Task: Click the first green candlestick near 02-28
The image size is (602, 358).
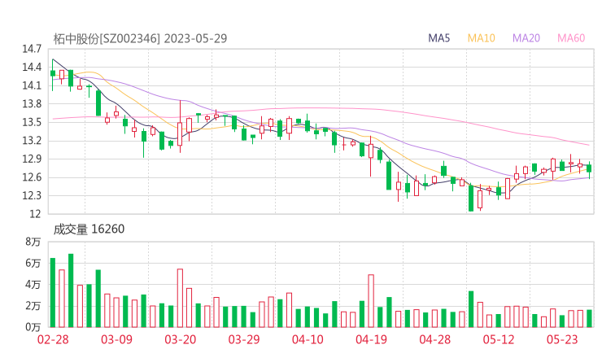Action: point(53,73)
